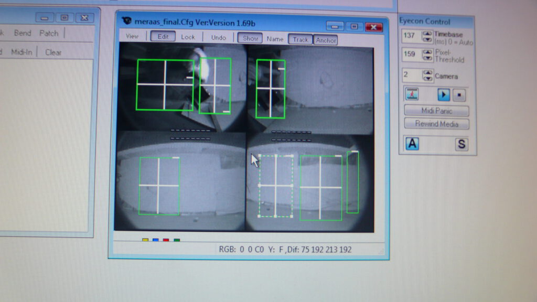Click the blue color square
This screenshot has height=302, width=537.
coord(155,240)
